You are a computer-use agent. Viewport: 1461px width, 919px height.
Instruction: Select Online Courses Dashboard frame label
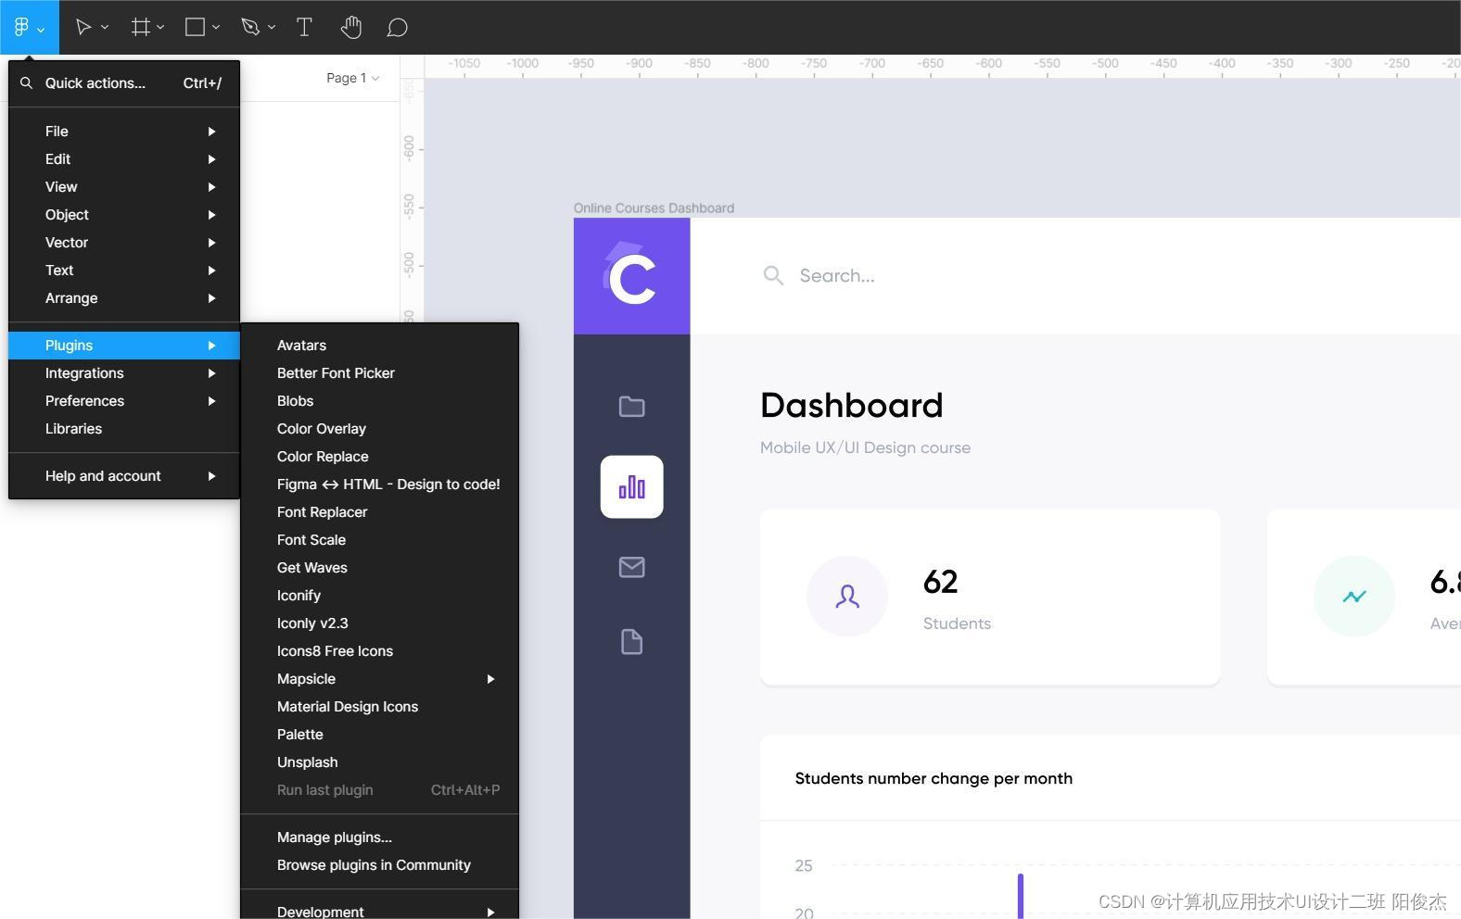[654, 208]
